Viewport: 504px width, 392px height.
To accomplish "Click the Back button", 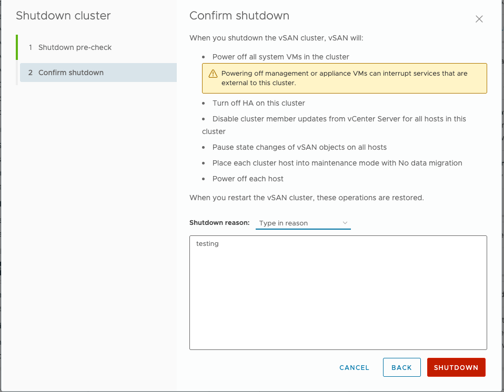I will point(401,368).
